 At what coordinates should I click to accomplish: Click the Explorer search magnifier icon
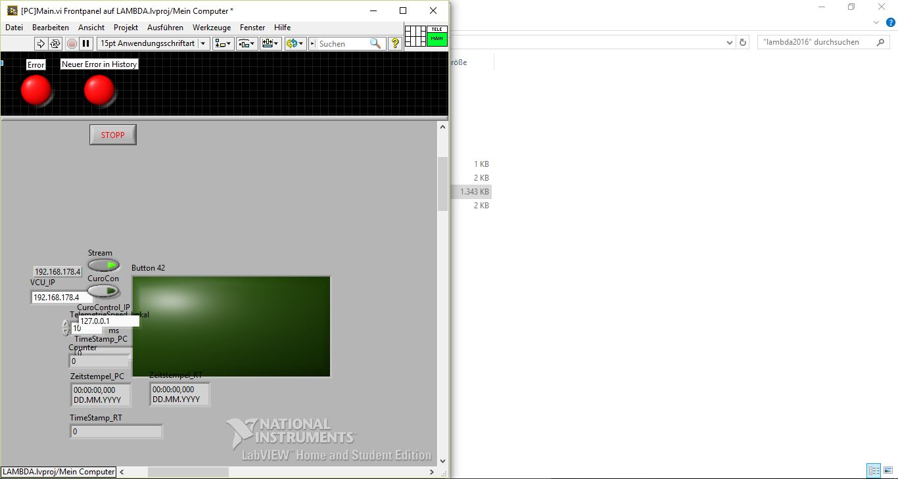881,42
